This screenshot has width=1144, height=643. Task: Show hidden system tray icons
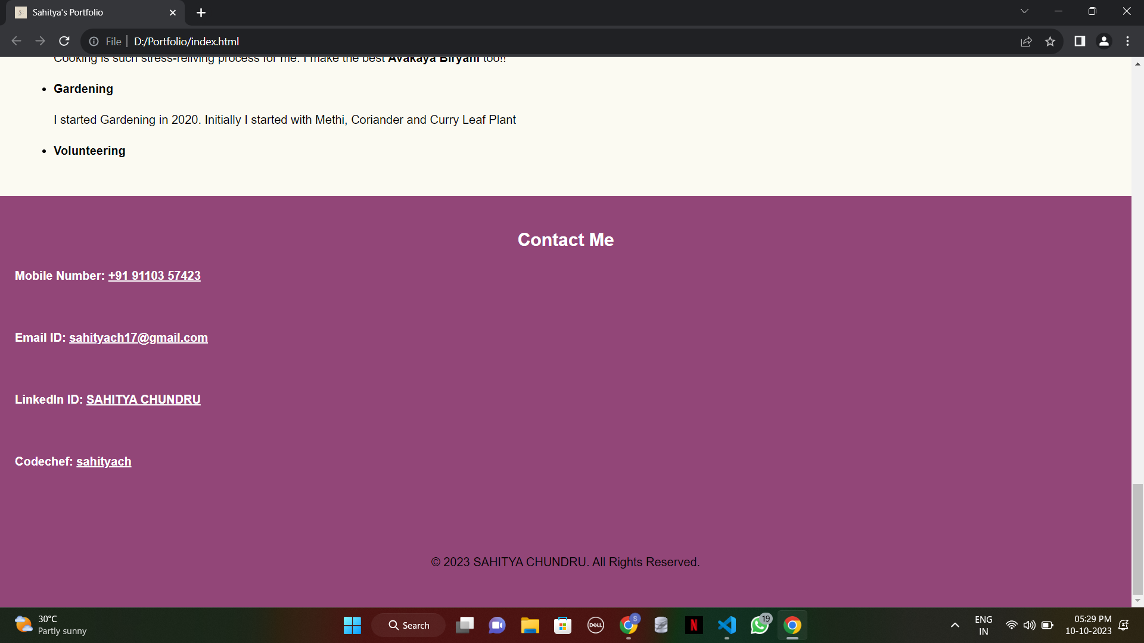955,625
